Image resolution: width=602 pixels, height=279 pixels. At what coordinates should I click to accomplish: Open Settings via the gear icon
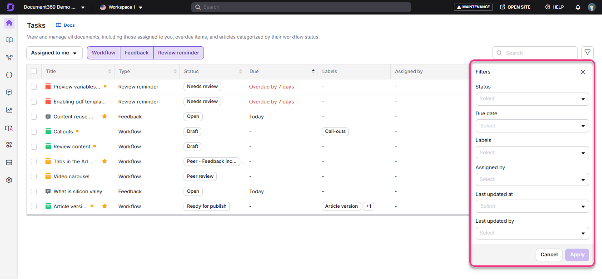tap(9, 180)
